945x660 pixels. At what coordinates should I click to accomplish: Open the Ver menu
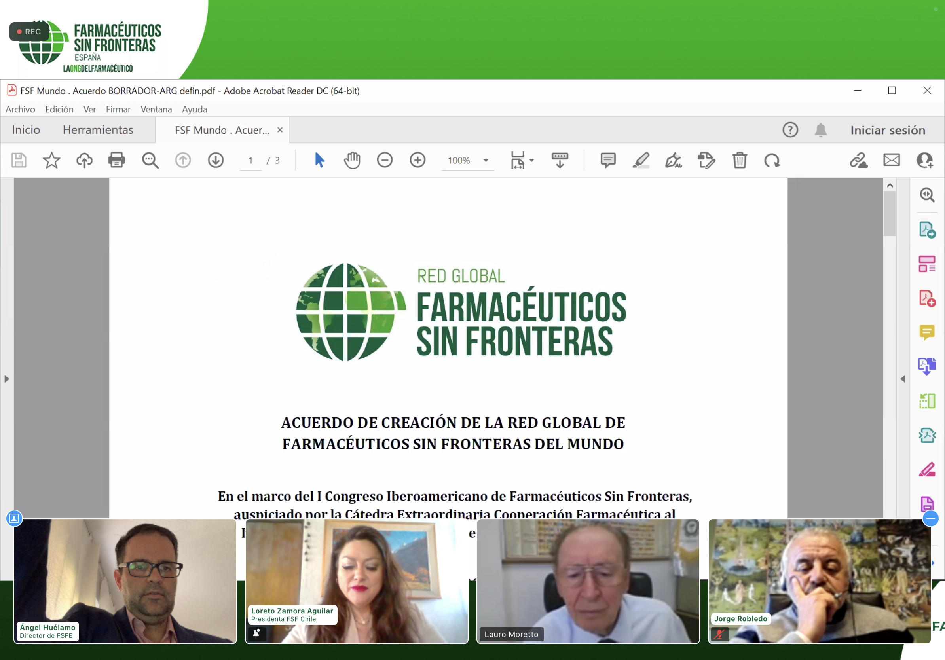(x=90, y=110)
